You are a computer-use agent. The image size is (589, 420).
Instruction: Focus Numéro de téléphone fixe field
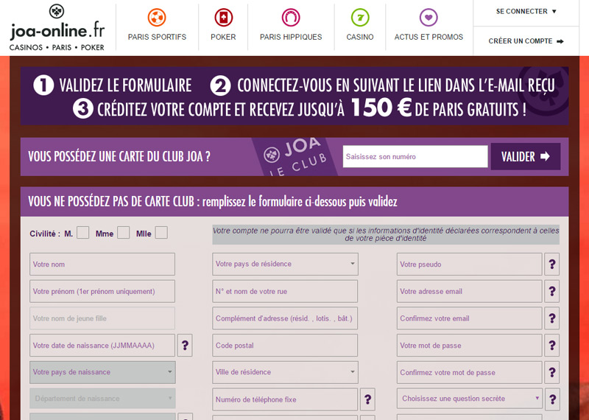(x=285, y=399)
